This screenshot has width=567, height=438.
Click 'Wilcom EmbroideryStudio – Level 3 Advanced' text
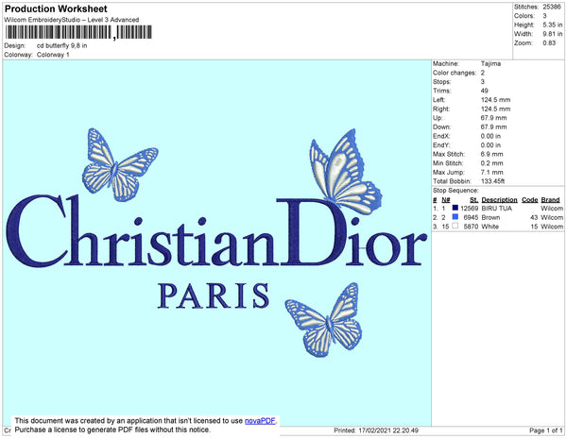pos(72,20)
